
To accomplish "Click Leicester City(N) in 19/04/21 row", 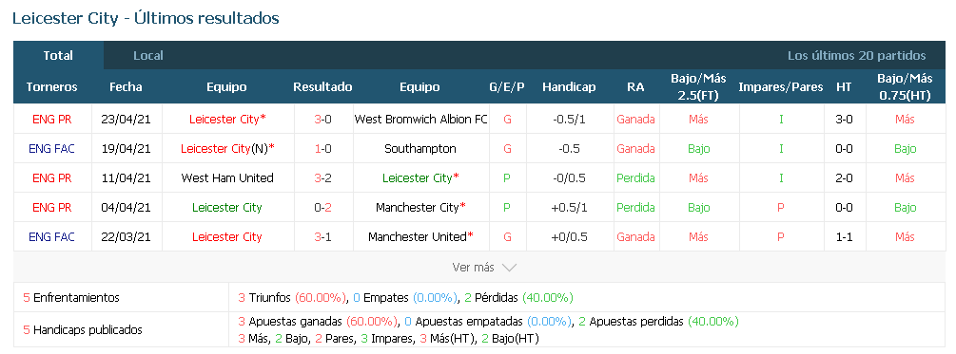I will pos(224,148).
